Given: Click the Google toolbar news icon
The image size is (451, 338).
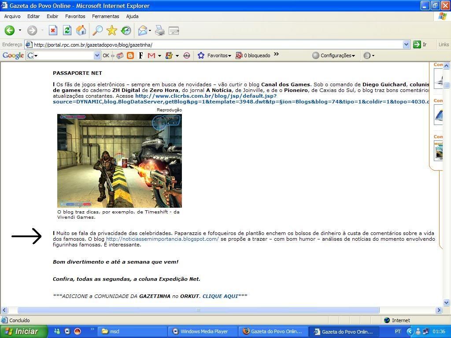Looking at the screenshot, I should pyautogui.click(x=120, y=55).
